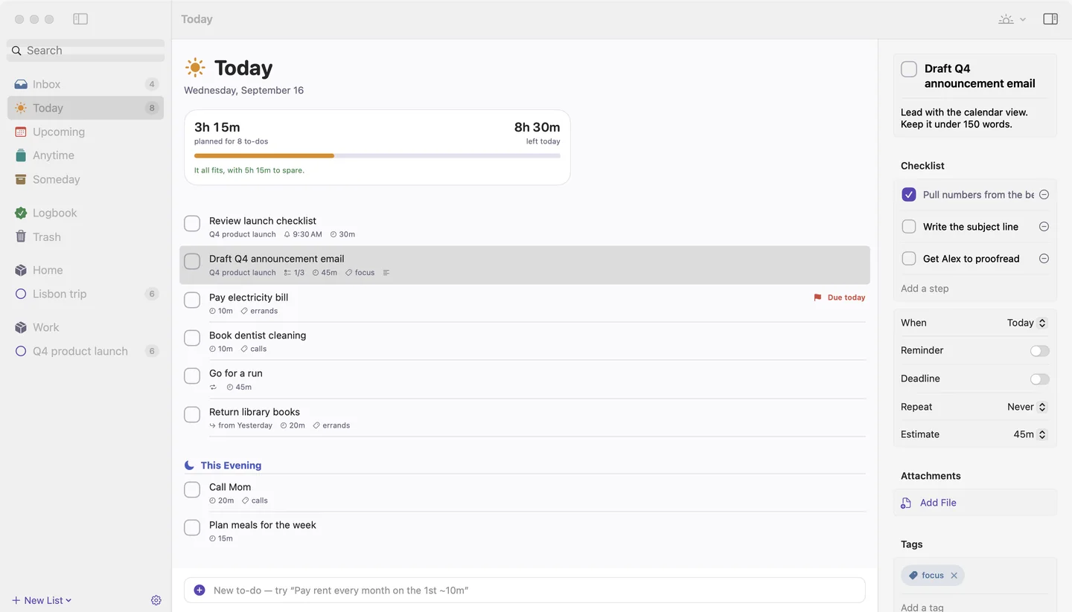Click the focus tag icon on Draft Q4 row

349,273
